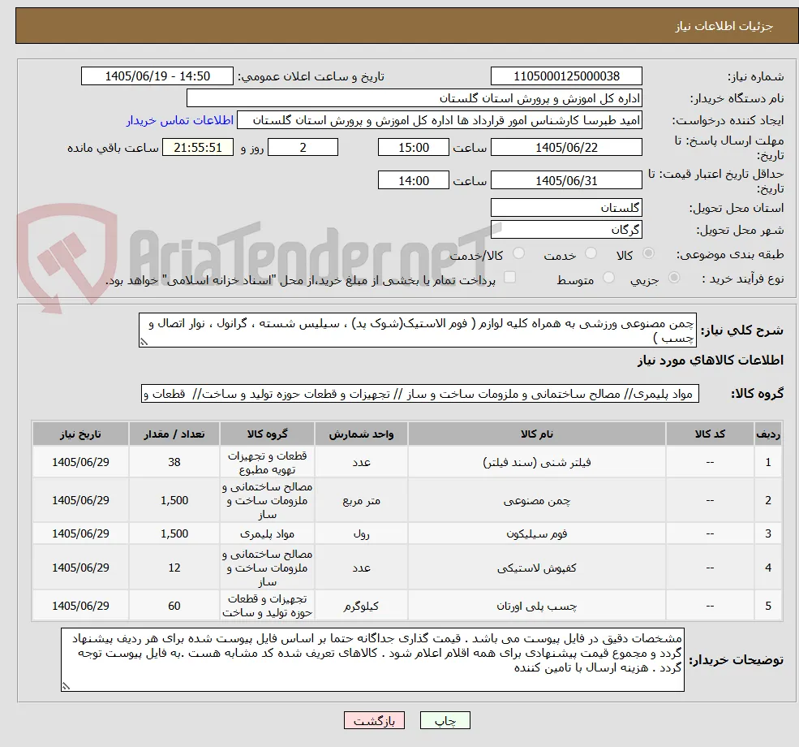The image size is (799, 747).
Task: Click the announcement date field 1405/06/19 - 14:50
Action: [x=157, y=76]
